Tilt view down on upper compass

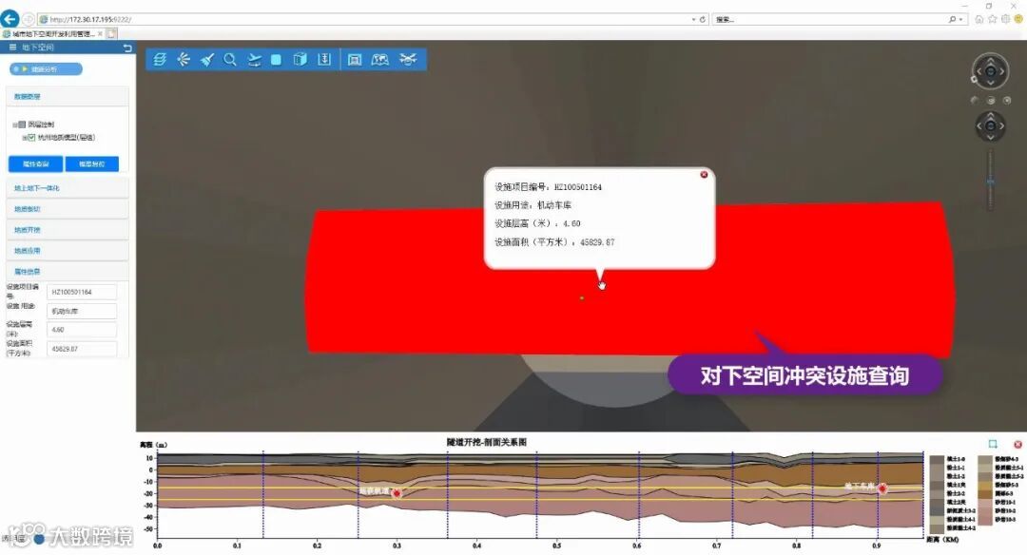[990, 83]
